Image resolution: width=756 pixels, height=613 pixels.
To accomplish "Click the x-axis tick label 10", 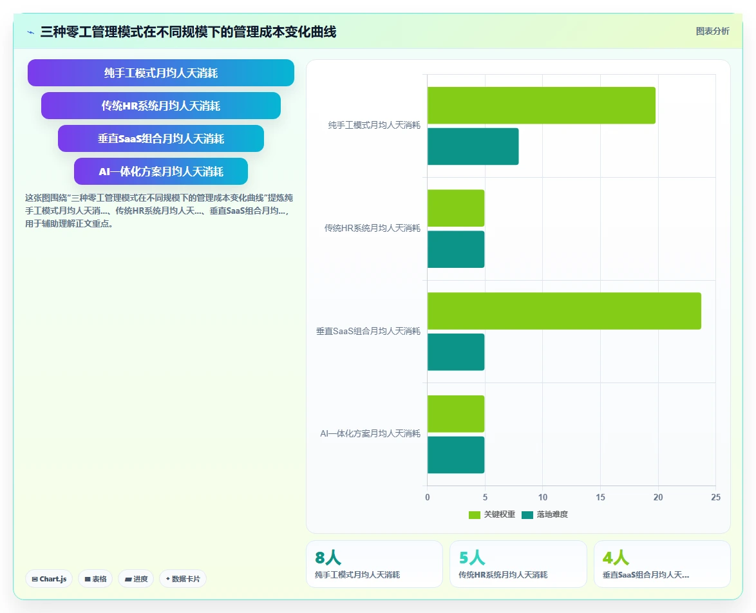I will [x=542, y=497].
